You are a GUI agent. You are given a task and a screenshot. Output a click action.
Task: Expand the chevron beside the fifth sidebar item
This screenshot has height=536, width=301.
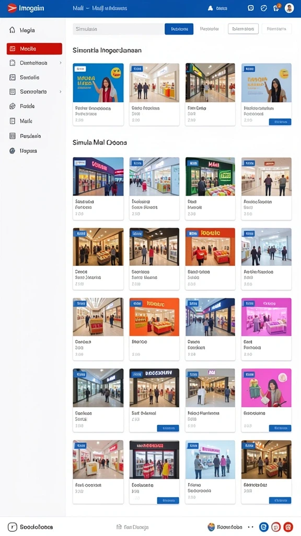61,92
